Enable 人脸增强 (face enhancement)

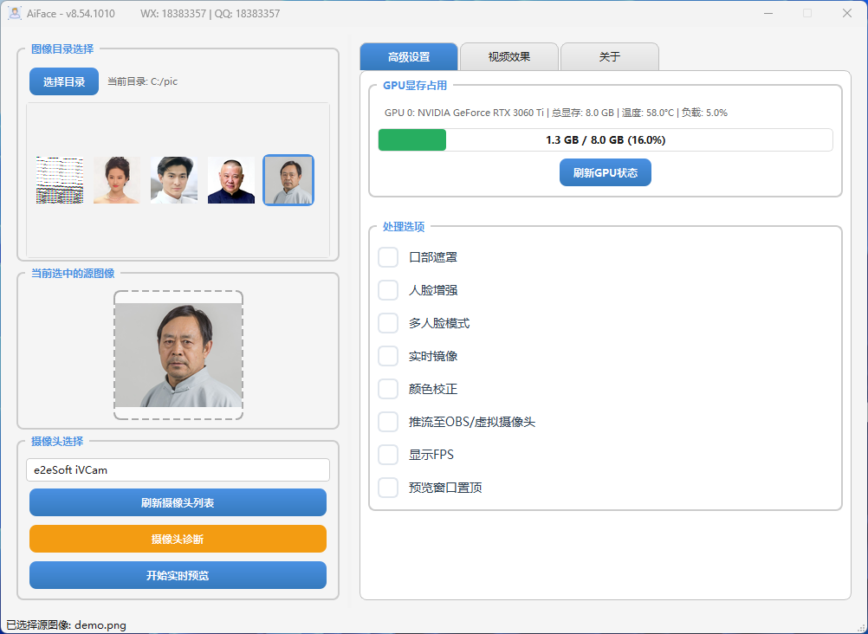coord(387,289)
